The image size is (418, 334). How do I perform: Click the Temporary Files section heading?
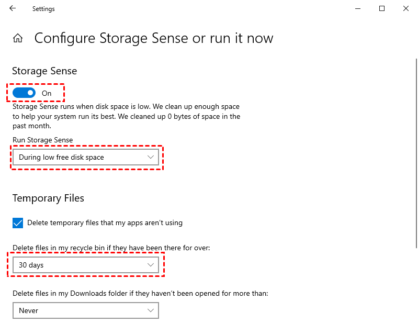coord(48,198)
